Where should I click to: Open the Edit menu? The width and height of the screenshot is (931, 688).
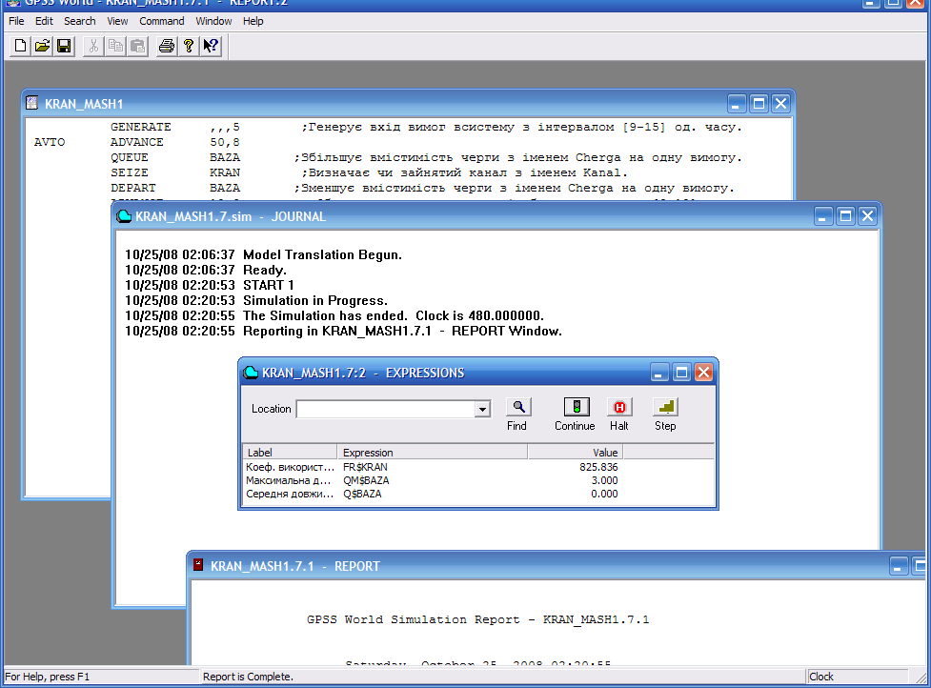44,21
